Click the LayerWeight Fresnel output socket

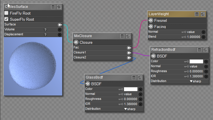coord(151,20)
